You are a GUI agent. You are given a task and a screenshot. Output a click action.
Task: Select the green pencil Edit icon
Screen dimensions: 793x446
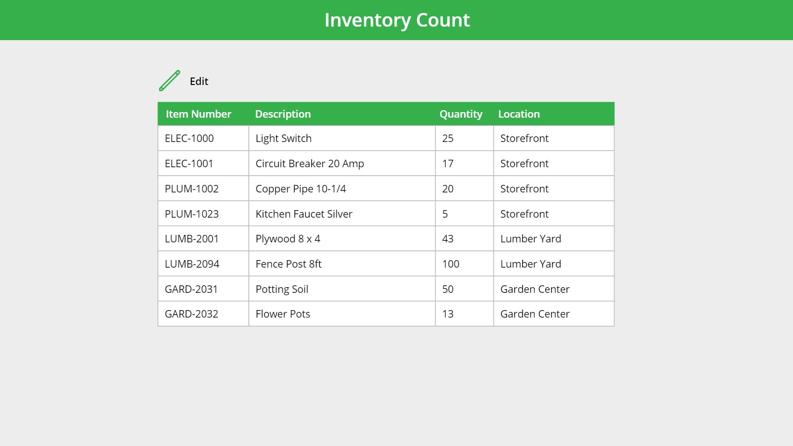[169, 81]
